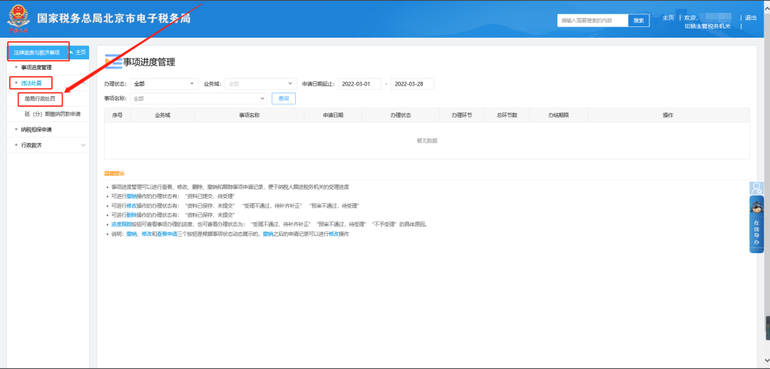Click the 事项名称 column header
The width and height of the screenshot is (770, 369).
point(250,115)
